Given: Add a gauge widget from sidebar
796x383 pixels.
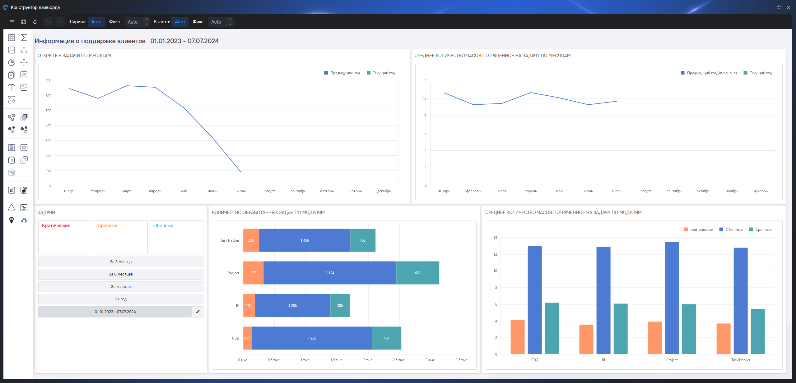Looking at the screenshot, I should [24, 75].
